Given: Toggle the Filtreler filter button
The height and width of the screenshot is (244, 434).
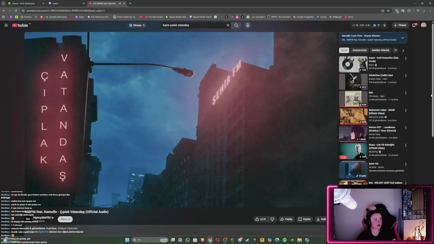Looking at the screenshot, I should (x=137, y=25).
